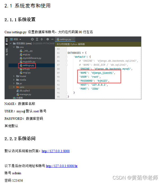This screenshot has width=162, height=183.
Task: Select mymiddleware.py in the project tree
Action: tap(32, 58)
